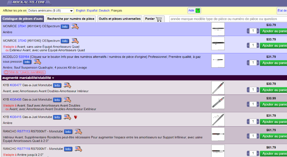Image resolution: width=287 pixels, height=157 pixels.
Task: View thumbnail image of RANCHO RS77113
Action: pos(218,134)
